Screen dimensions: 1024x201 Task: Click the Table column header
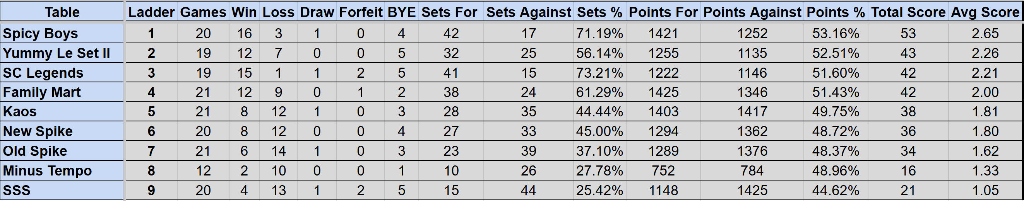[x=62, y=12]
